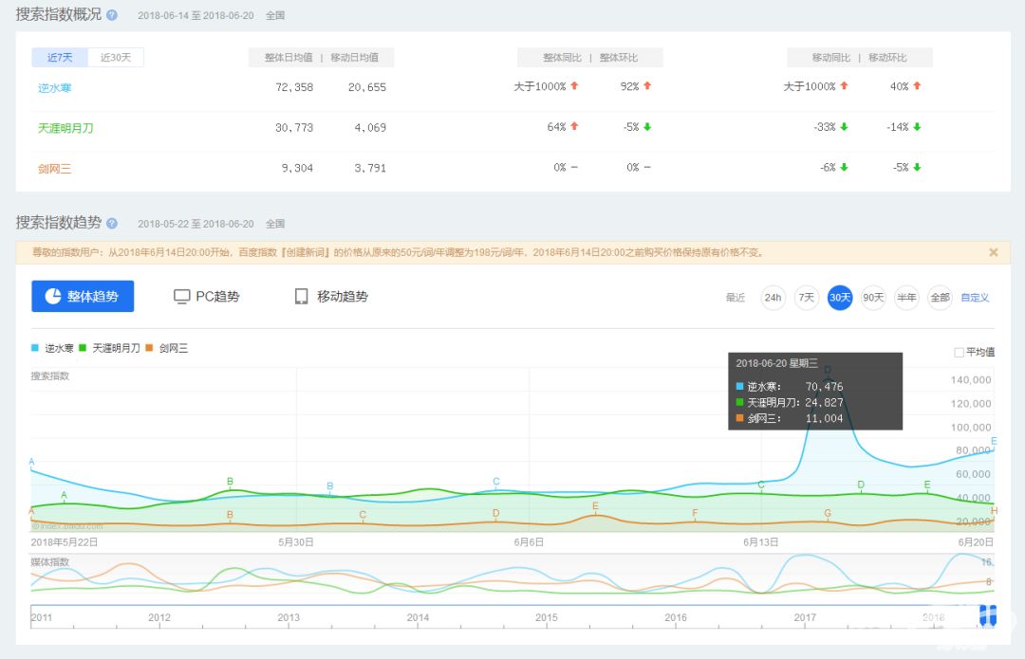Close the orange notice banner
1025x659 pixels.
[x=993, y=252]
